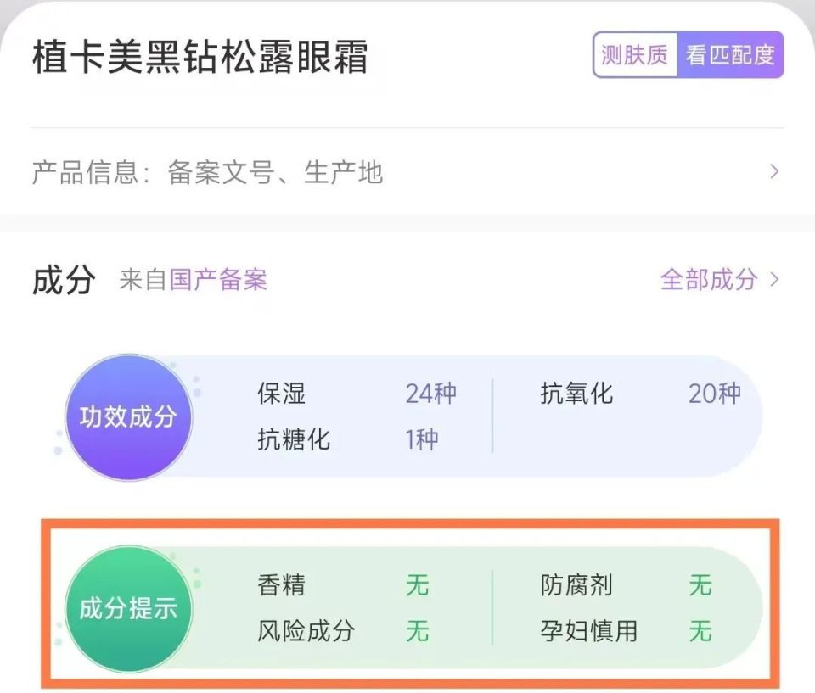Click the 成分 section header
This screenshot has height=693, width=815.
pyautogui.click(x=64, y=281)
